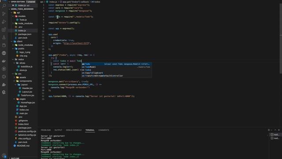The width and height of the screenshot is (282, 159).
Task: Open HomePage.jsx file
Action: coord(28,102)
